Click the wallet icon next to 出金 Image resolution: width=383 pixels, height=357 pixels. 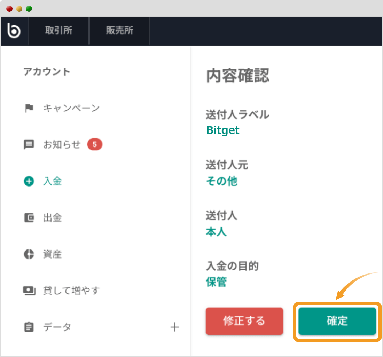click(x=29, y=218)
